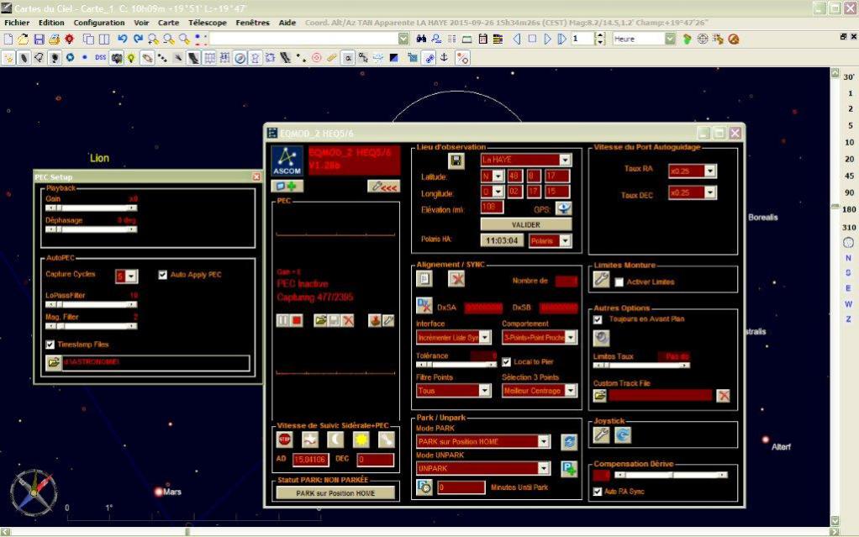Select sidereal tracking rate star icon
Image resolution: width=859 pixels, height=537 pixels.
309,439
